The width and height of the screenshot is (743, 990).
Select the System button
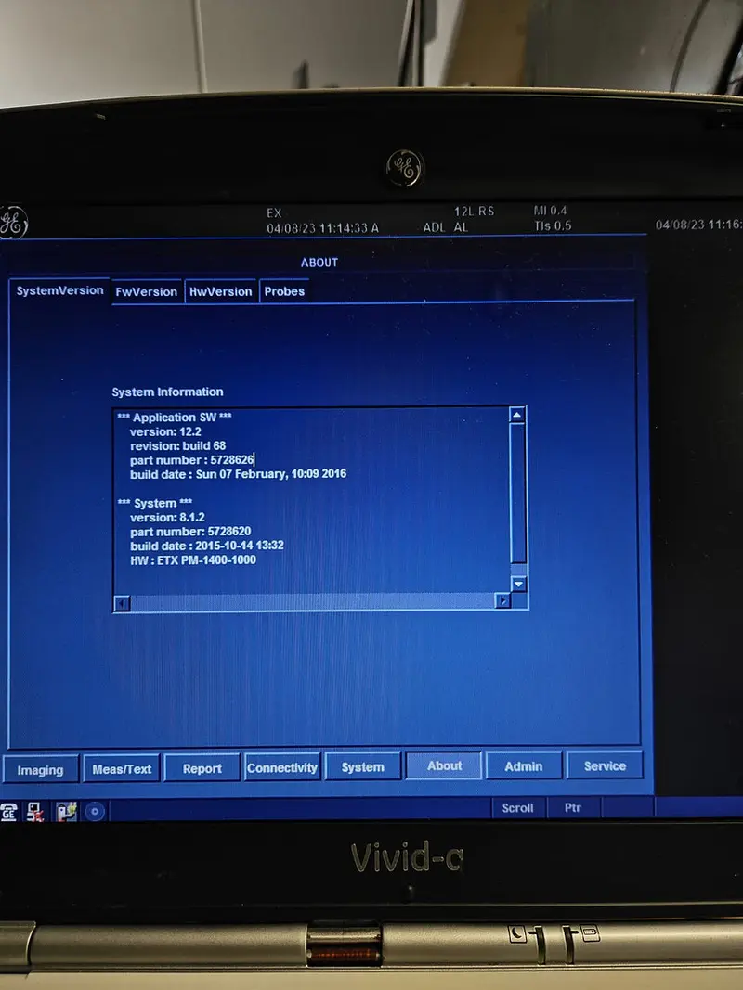click(x=362, y=767)
